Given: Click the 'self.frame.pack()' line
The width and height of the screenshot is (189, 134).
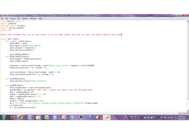Looking at the screenshot, I should [19, 61].
